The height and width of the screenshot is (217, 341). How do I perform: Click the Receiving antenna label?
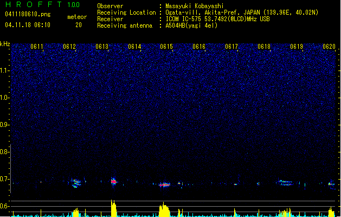tap(125, 25)
